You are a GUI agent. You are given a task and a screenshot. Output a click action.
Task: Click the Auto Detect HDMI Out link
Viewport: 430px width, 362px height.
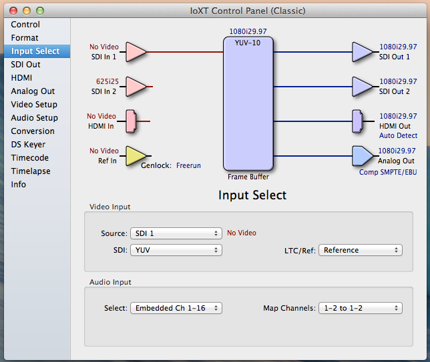coord(398,135)
